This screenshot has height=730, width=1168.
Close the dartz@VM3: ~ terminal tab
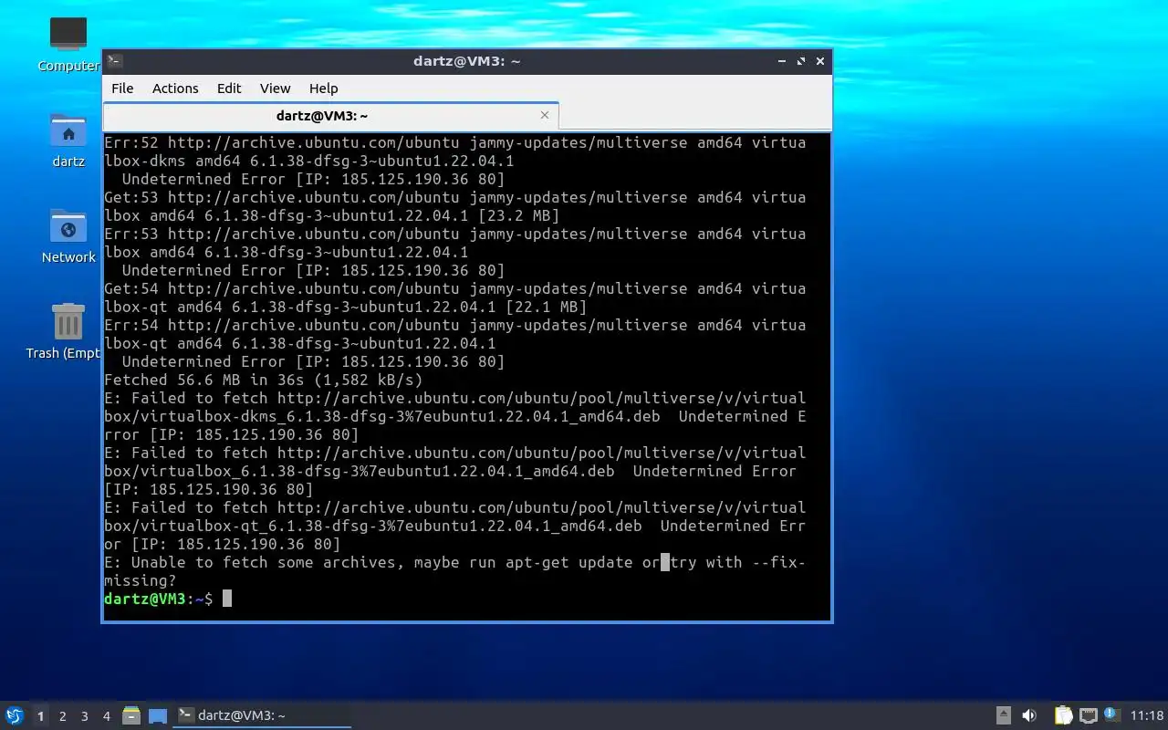[x=545, y=115]
